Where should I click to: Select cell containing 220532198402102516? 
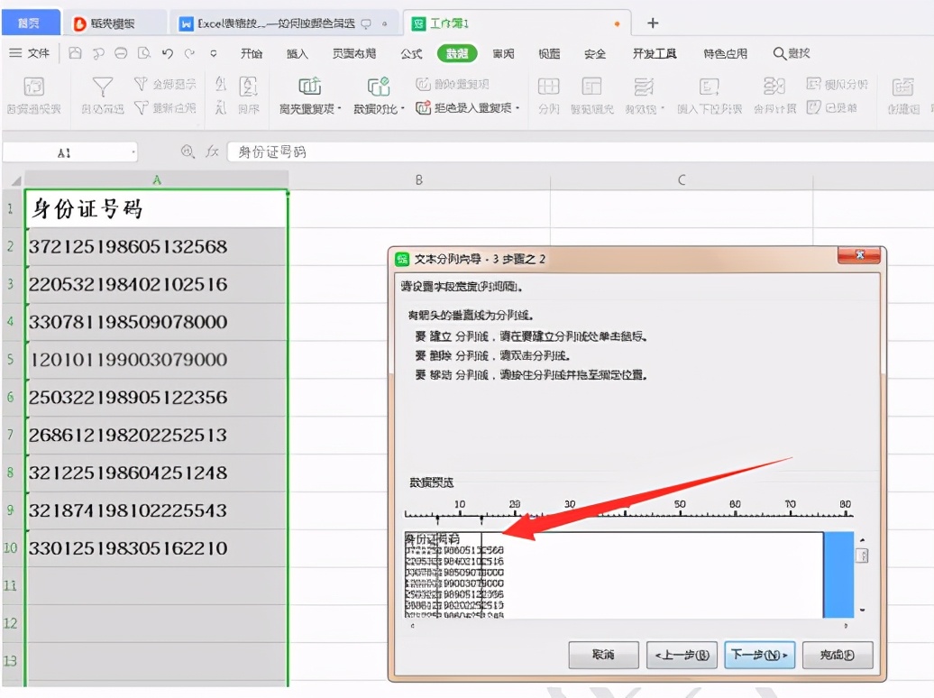(157, 284)
